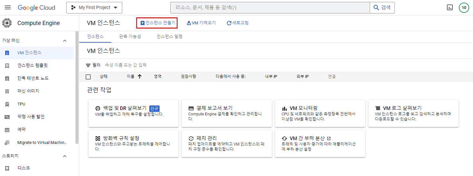Click the 검색 search button
Image resolution: width=473 pixels, height=176 pixels.
(x=382, y=7)
